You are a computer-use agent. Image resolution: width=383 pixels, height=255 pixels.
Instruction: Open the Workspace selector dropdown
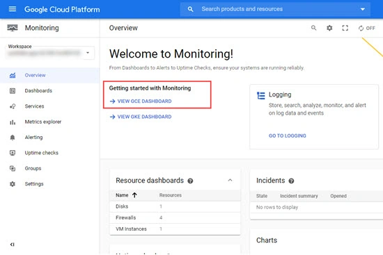(50, 53)
